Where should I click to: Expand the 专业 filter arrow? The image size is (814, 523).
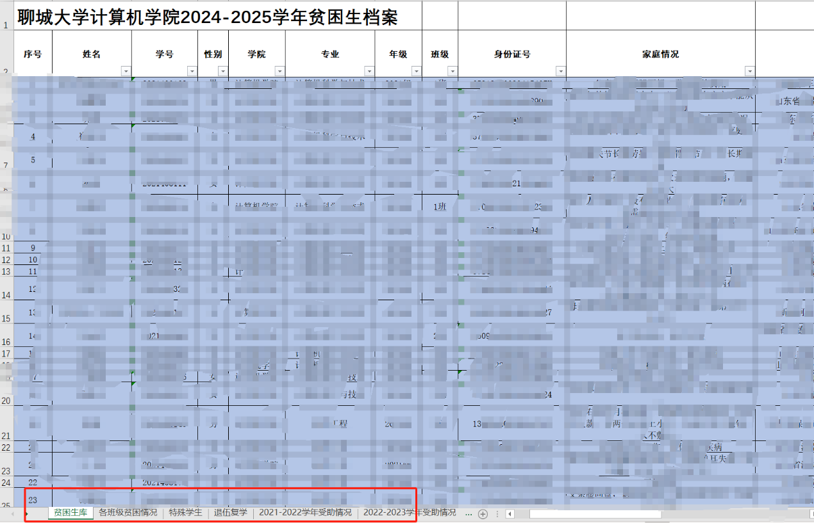[x=369, y=71]
